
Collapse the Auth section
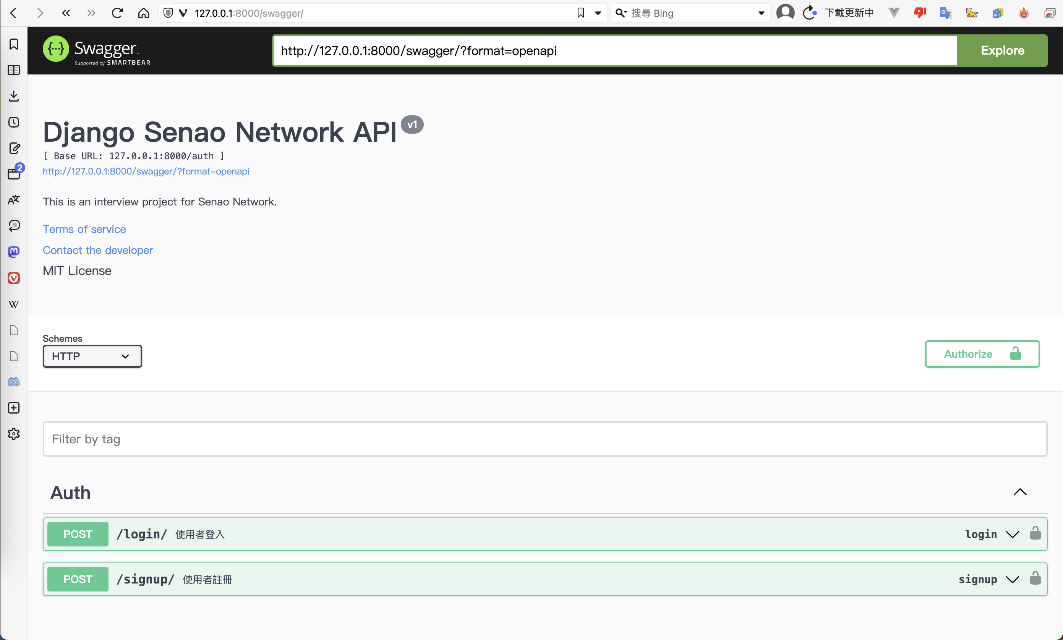coord(1020,492)
